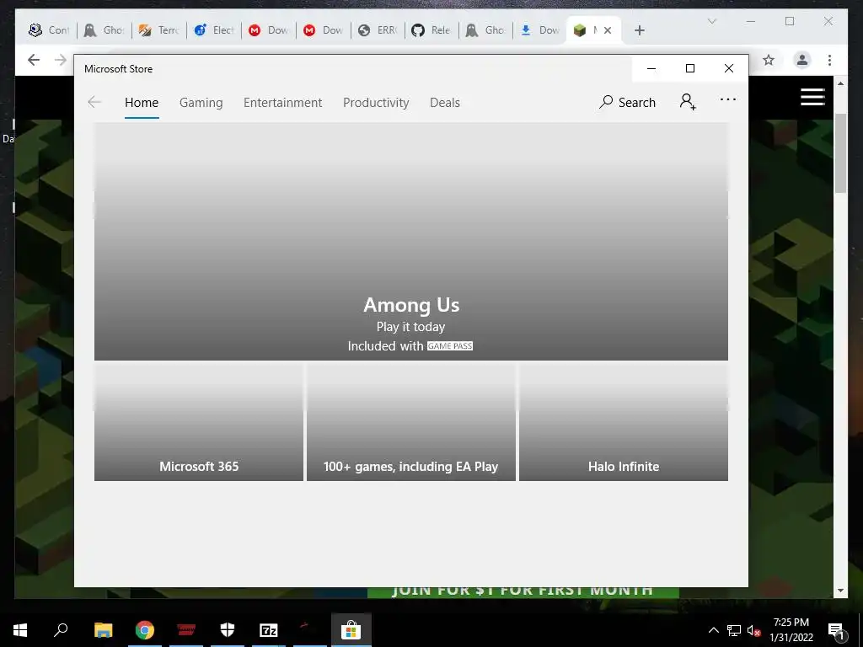Switch to the Dow tab with the download arrow icon
863x647 pixels.
(540, 30)
